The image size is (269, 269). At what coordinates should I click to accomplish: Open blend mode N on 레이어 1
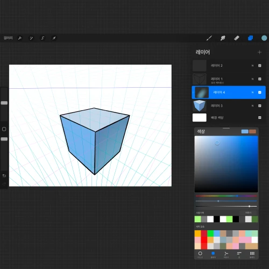tap(252, 79)
